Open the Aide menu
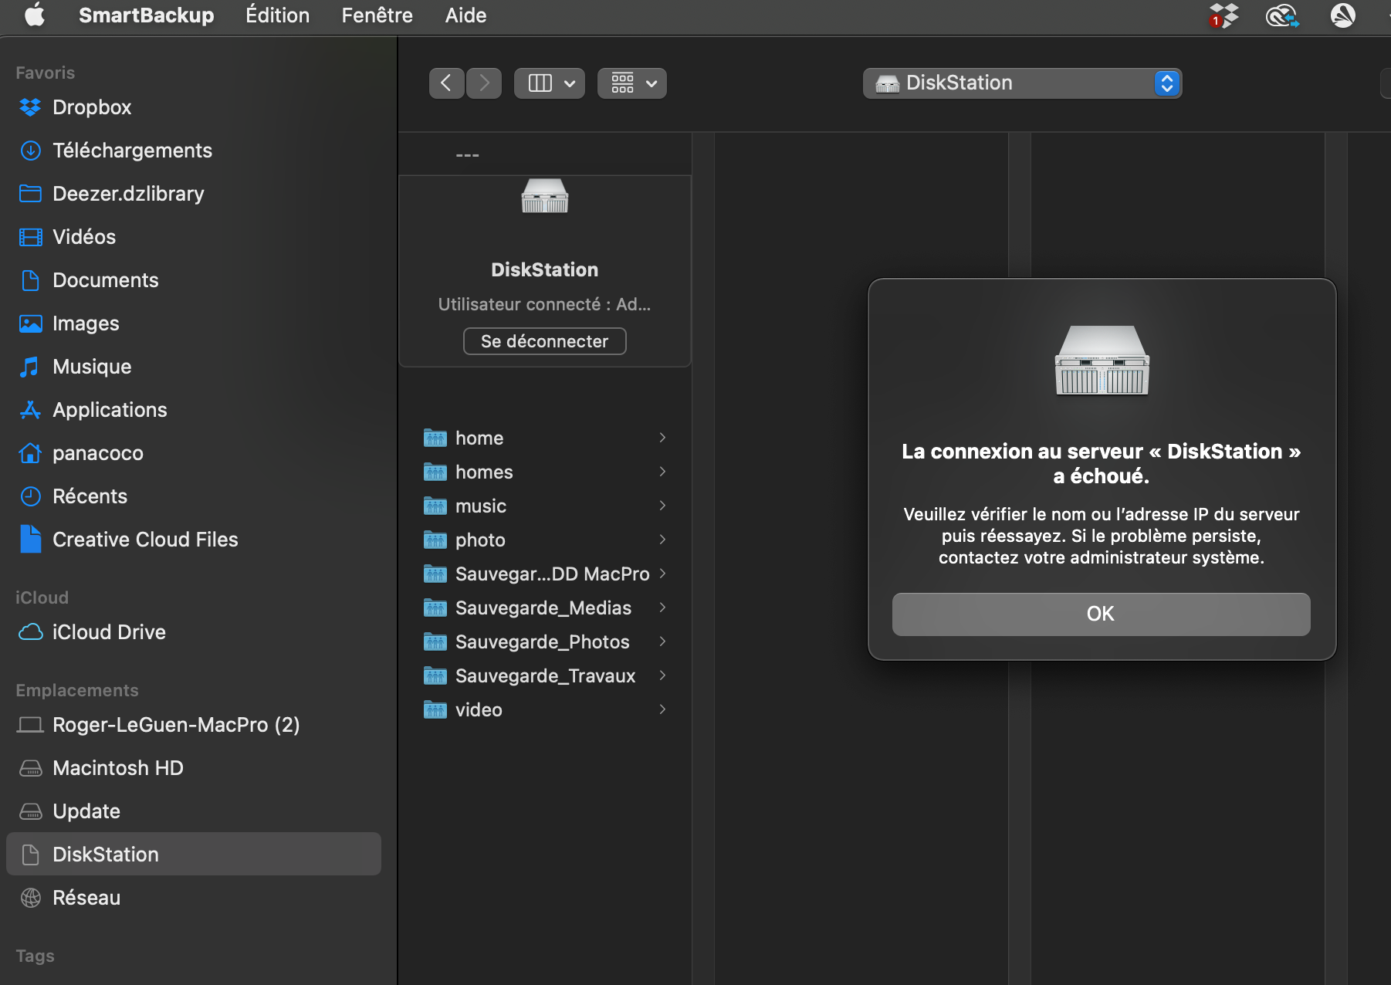The width and height of the screenshot is (1391, 985). [x=465, y=15]
